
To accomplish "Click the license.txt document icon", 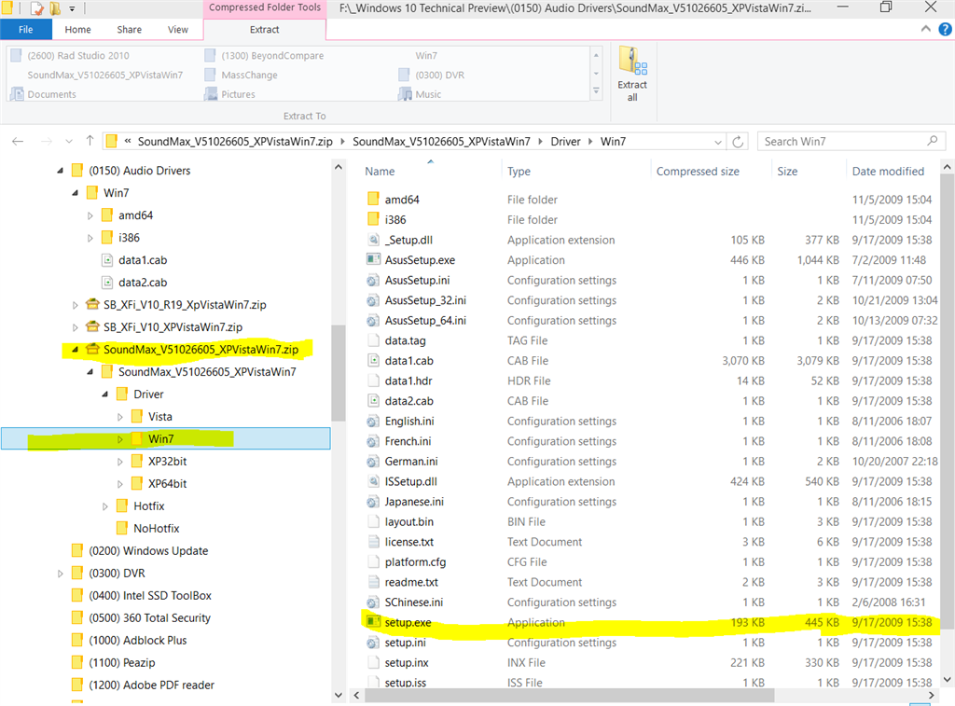I will [373, 541].
